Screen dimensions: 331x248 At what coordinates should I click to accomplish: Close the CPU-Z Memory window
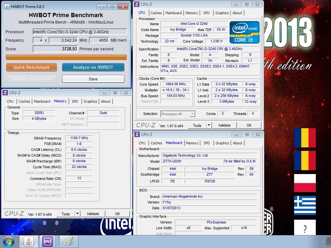[126, 93]
